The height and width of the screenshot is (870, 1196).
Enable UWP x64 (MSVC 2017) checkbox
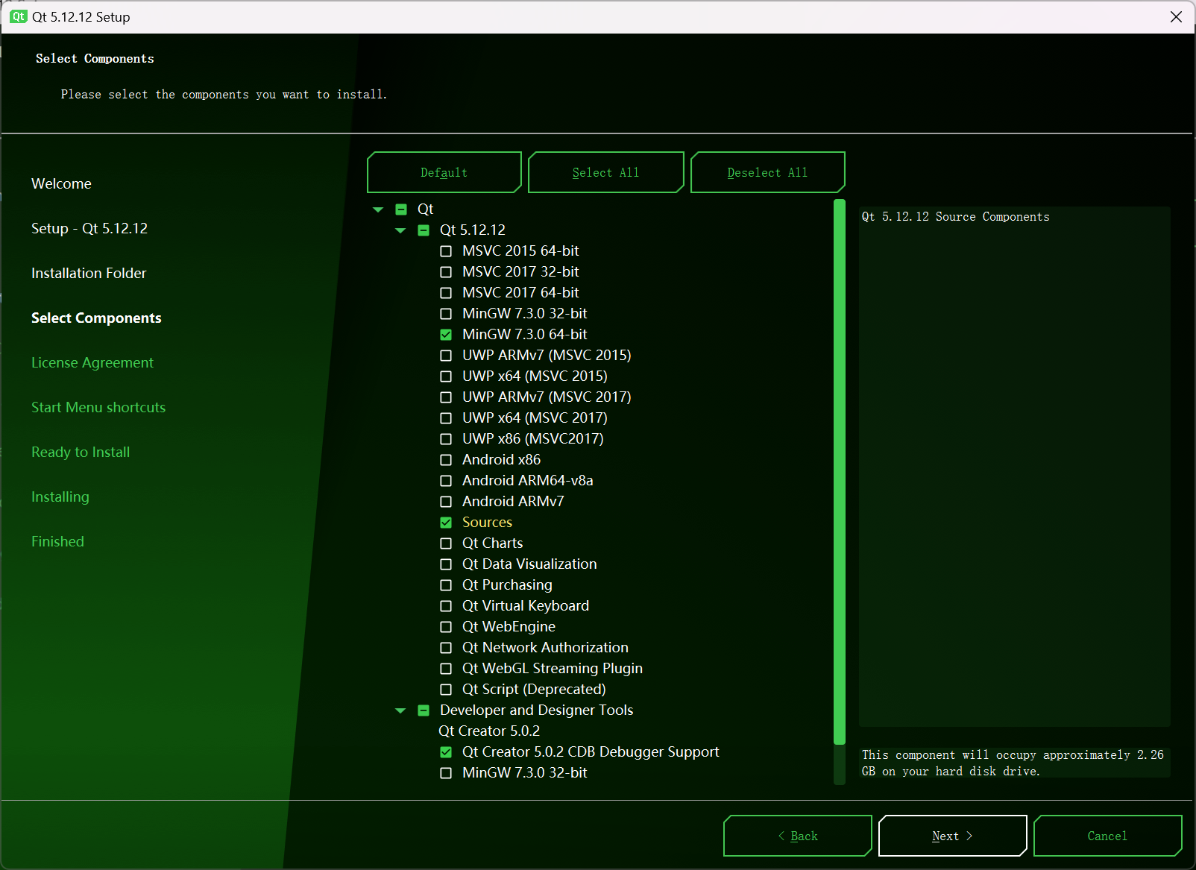(x=446, y=418)
